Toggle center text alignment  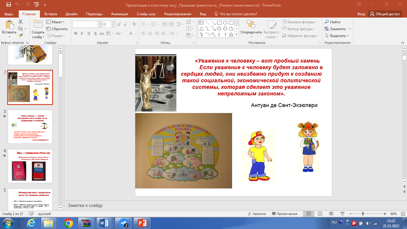[x=150, y=33]
